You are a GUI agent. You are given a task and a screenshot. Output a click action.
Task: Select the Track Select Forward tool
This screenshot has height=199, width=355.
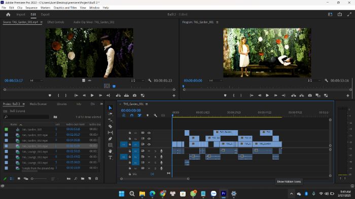110,114
